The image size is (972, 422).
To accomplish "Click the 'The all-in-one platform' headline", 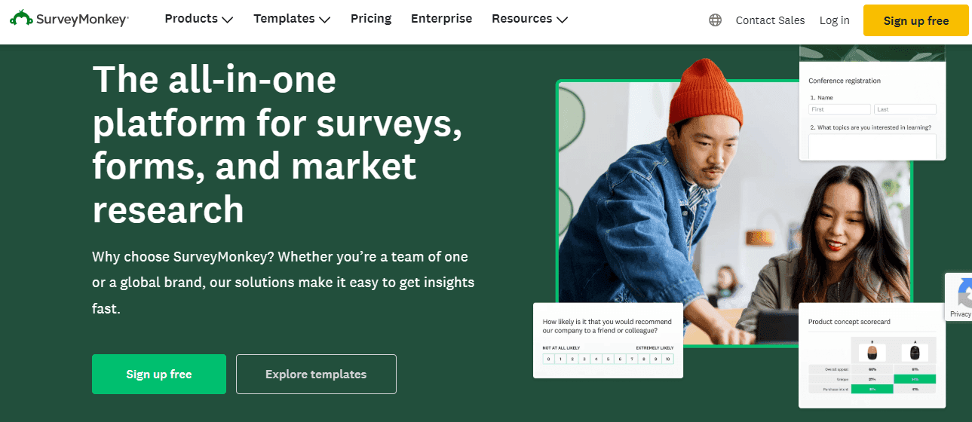I will (277, 144).
